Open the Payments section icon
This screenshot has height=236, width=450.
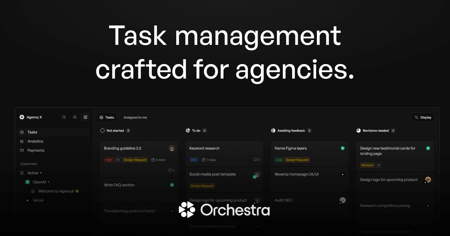21,150
